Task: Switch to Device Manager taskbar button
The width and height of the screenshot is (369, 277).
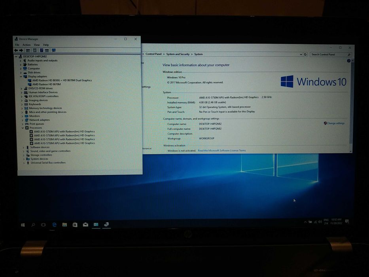Action: 106,224
